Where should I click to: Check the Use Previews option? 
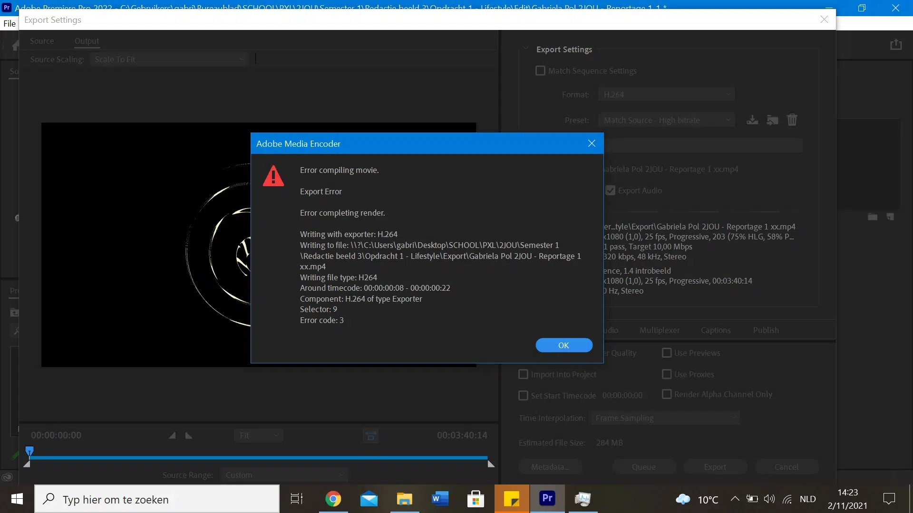(667, 353)
